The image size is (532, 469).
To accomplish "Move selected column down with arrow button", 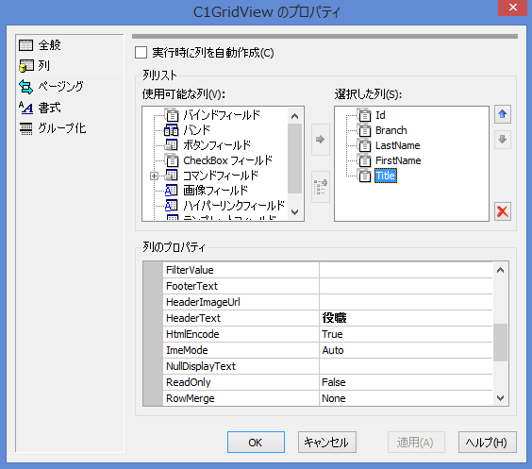I will coord(503,140).
